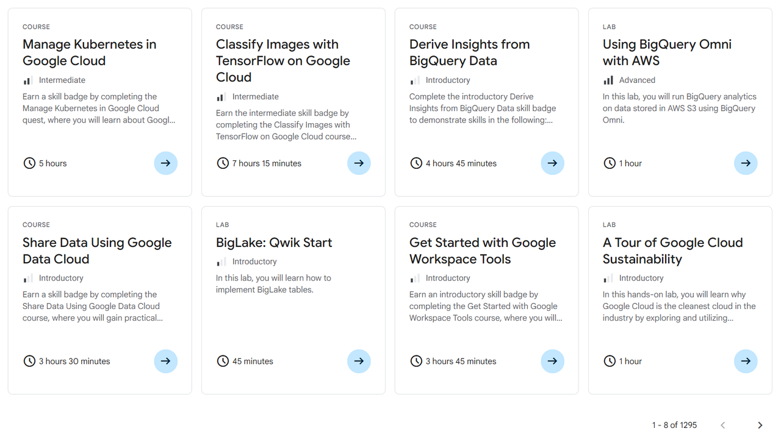Click the '4 hours 45 minutes' duration text
Screen dimensions: 781x434
click(461, 163)
